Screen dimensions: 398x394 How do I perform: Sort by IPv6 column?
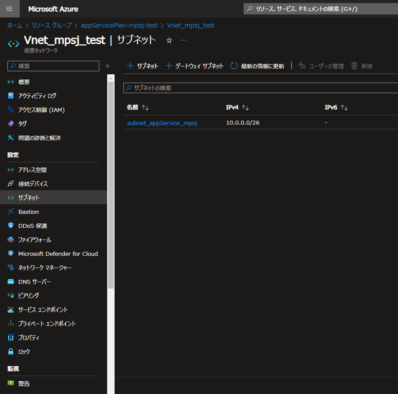click(336, 107)
